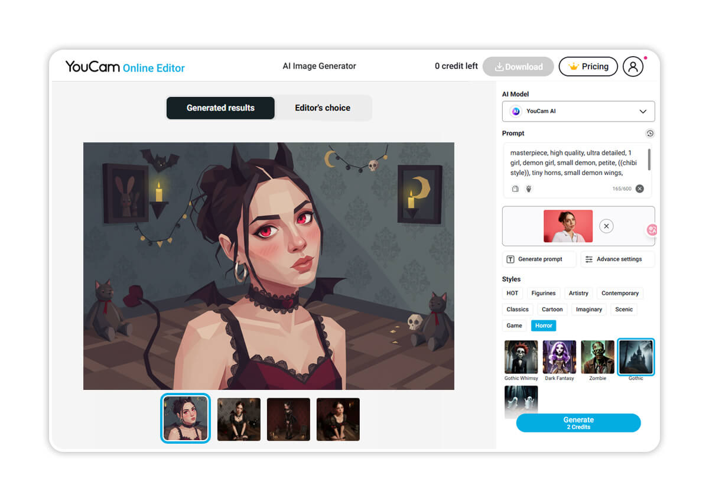Select the Cartoon style category
709x501 pixels.
pos(552,309)
